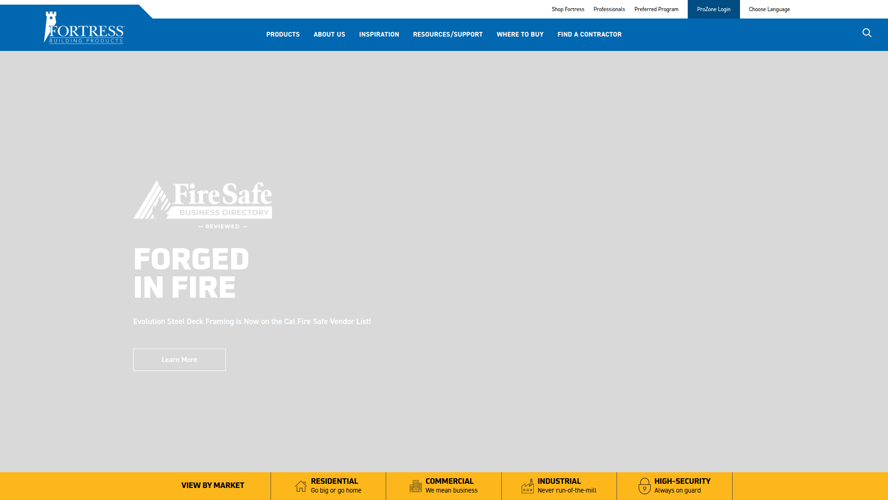Click the FireSafe Business Directory logo
The height and width of the screenshot is (500, 888).
[203, 205]
